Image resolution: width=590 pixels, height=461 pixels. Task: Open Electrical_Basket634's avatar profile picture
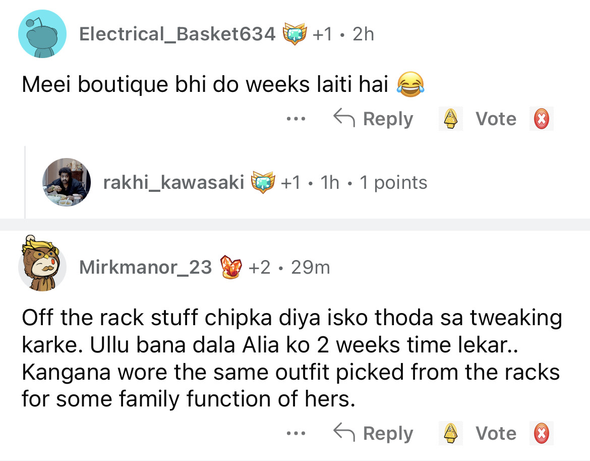click(x=42, y=34)
